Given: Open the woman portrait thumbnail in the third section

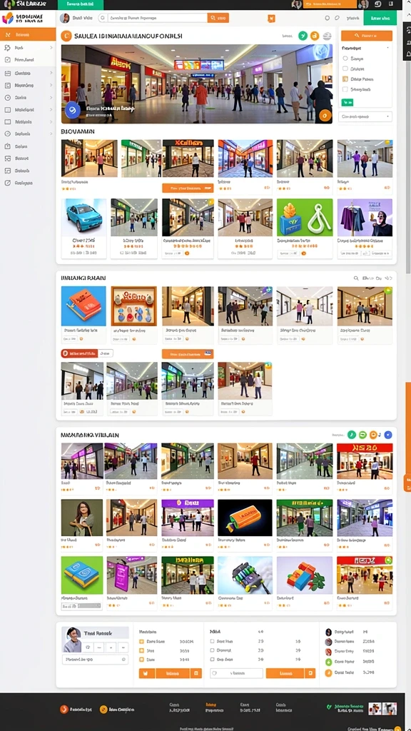Looking at the screenshot, I should pyautogui.click(x=82, y=518).
